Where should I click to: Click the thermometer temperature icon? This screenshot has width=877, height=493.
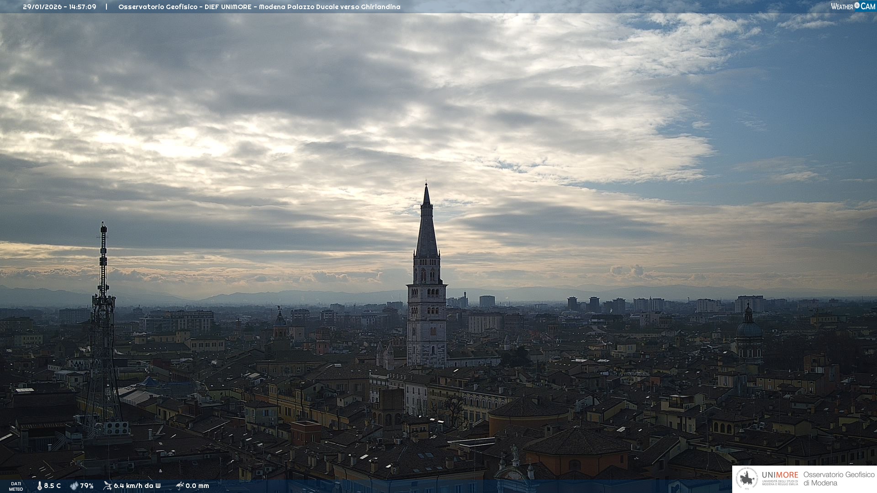tap(39, 486)
